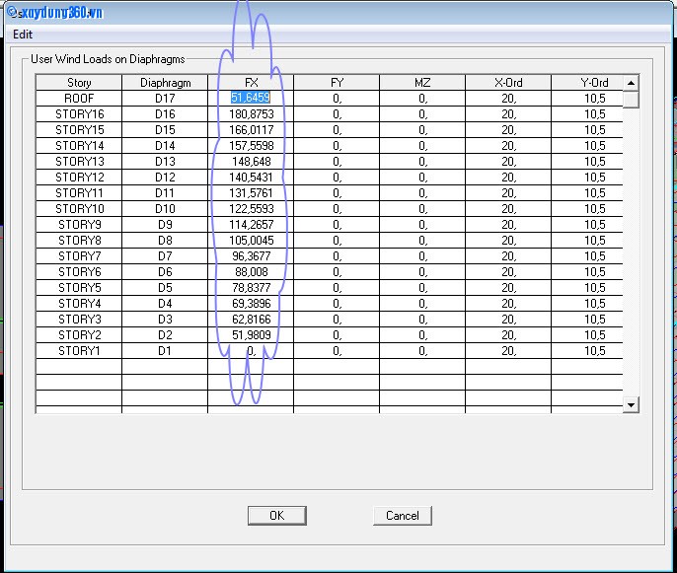
Task: Select the STORY10 row story cell
Action: click(x=79, y=209)
